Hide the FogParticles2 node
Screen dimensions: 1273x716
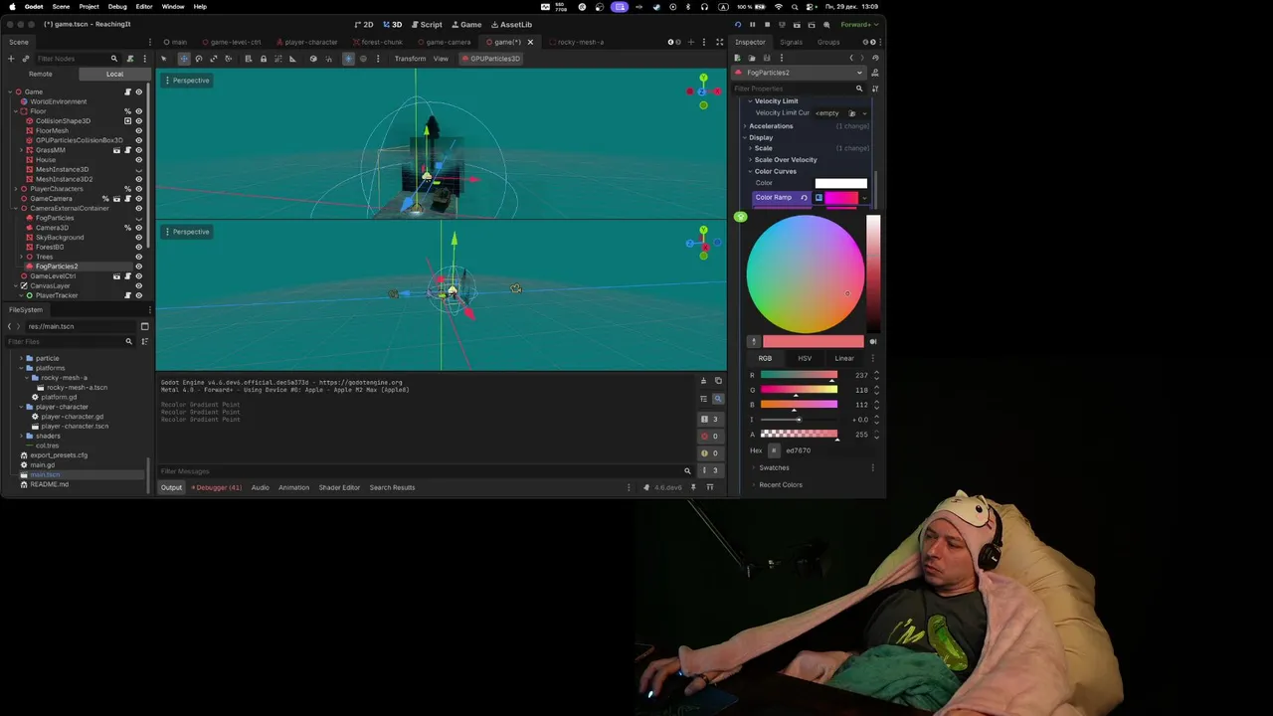(x=138, y=267)
